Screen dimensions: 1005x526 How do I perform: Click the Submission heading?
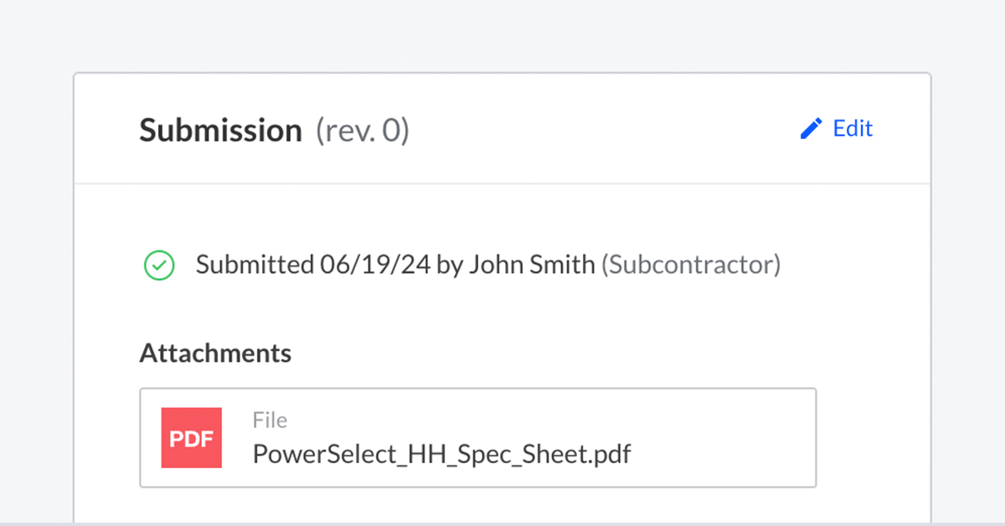coord(220,131)
